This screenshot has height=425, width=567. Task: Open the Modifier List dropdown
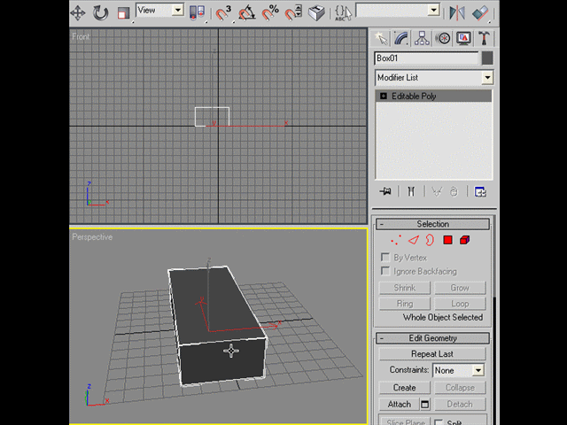tap(434, 78)
